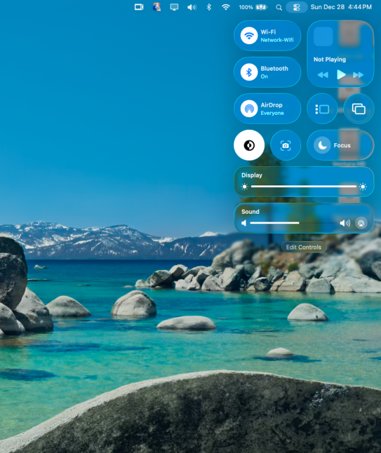Click the Spotlight search magnifier in menu bar
This screenshot has height=453, width=381.
[279, 7]
